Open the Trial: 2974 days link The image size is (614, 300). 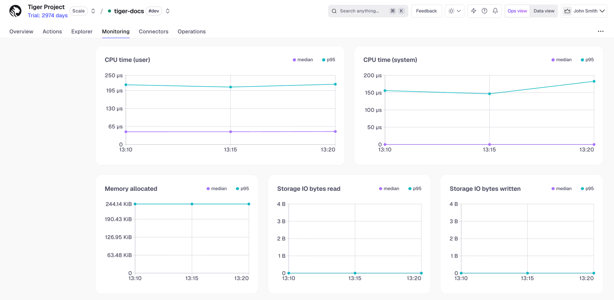[x=48, y=15]
